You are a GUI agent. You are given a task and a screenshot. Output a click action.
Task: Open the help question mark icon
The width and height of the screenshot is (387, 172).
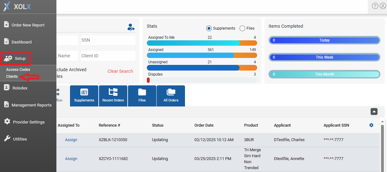pyautogui.click(x=375, y=6)
